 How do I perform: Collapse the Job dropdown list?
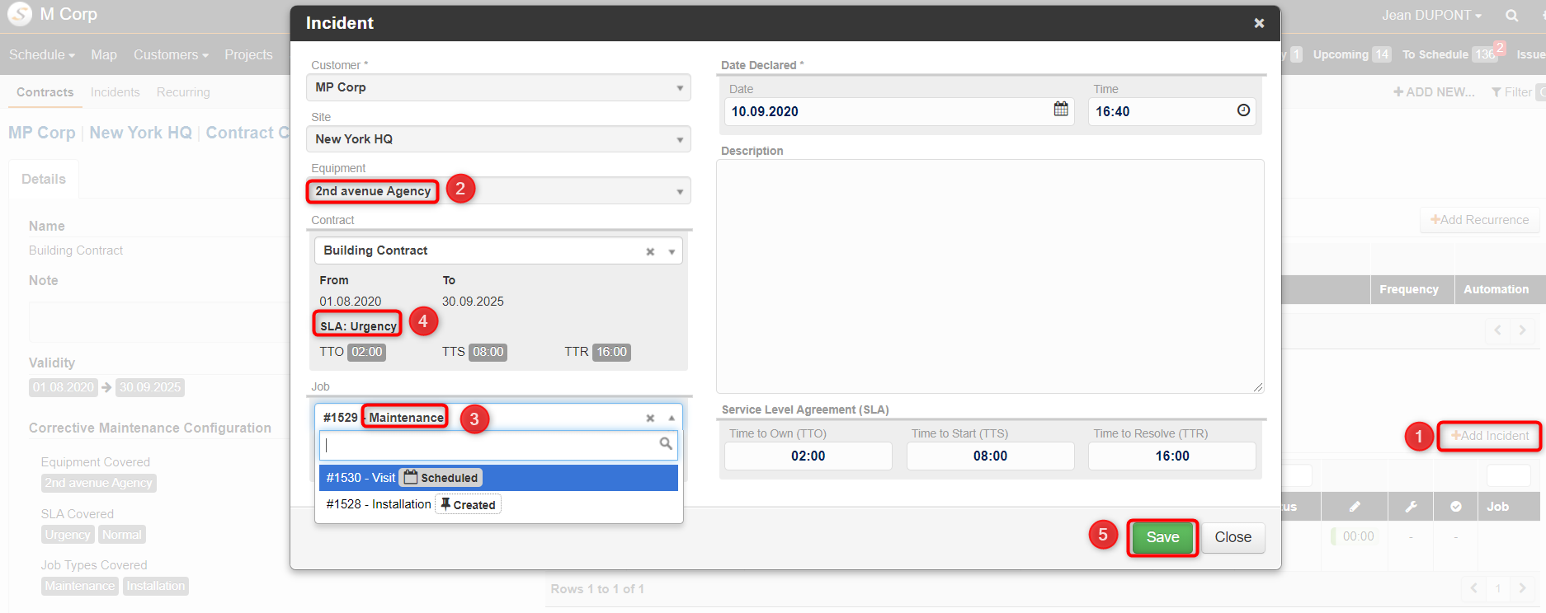[x=672, y=419]
